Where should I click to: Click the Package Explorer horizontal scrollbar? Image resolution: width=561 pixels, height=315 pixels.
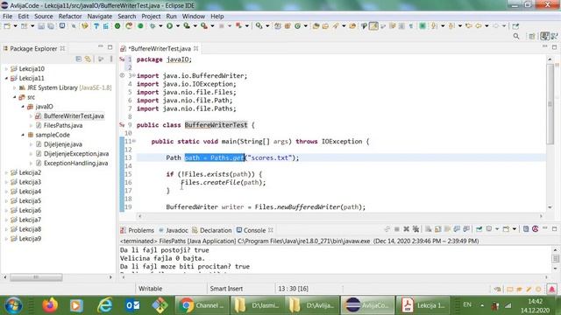pyautogui.click(x=36, y=277)
